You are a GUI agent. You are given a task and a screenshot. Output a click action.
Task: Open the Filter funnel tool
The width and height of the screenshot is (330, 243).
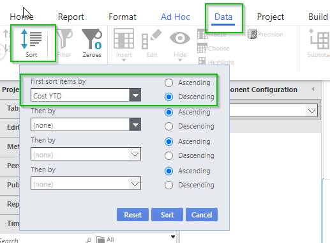(64, 43)
